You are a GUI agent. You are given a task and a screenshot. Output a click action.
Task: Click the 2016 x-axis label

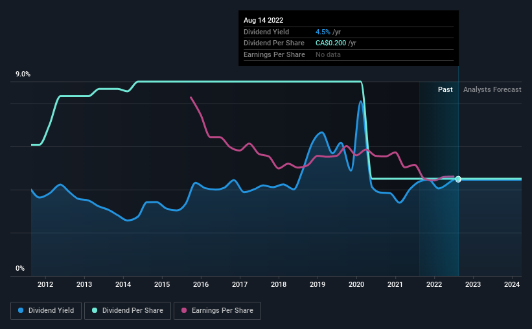201,284
